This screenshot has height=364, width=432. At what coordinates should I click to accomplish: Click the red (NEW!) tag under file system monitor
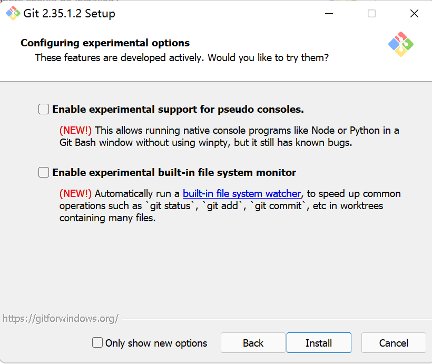click(x=75, y=193)
